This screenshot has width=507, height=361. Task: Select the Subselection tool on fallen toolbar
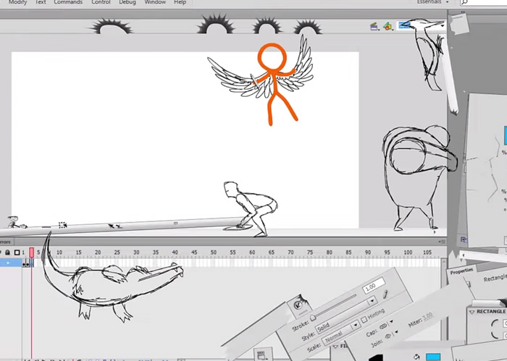coord(118,226)
